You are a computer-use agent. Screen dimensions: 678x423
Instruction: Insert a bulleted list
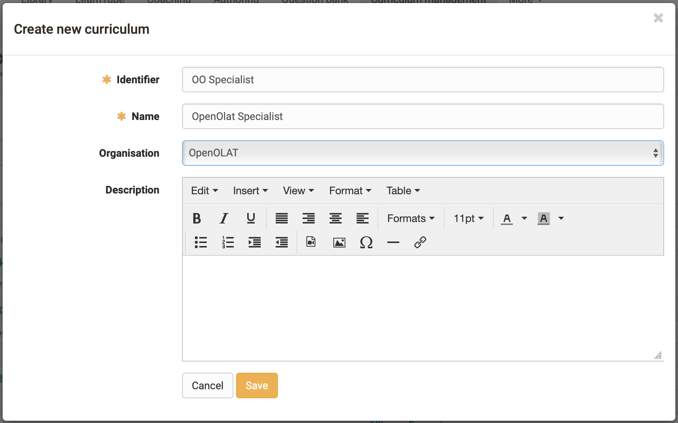201,242
